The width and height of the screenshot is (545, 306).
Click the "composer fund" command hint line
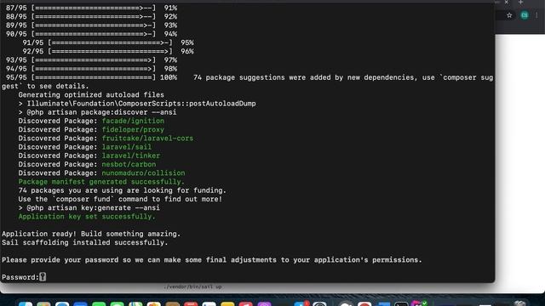120,199
